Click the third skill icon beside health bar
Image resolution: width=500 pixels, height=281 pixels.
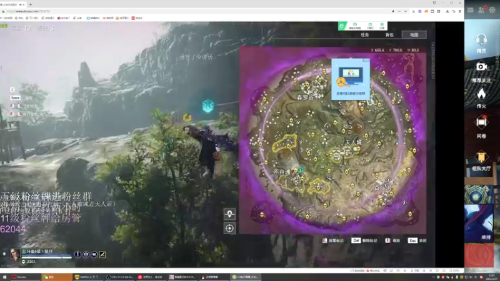click(94, 254)
